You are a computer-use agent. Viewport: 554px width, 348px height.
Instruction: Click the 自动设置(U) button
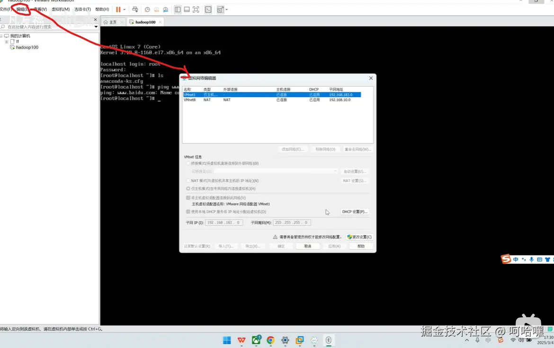tap(355, 172)
